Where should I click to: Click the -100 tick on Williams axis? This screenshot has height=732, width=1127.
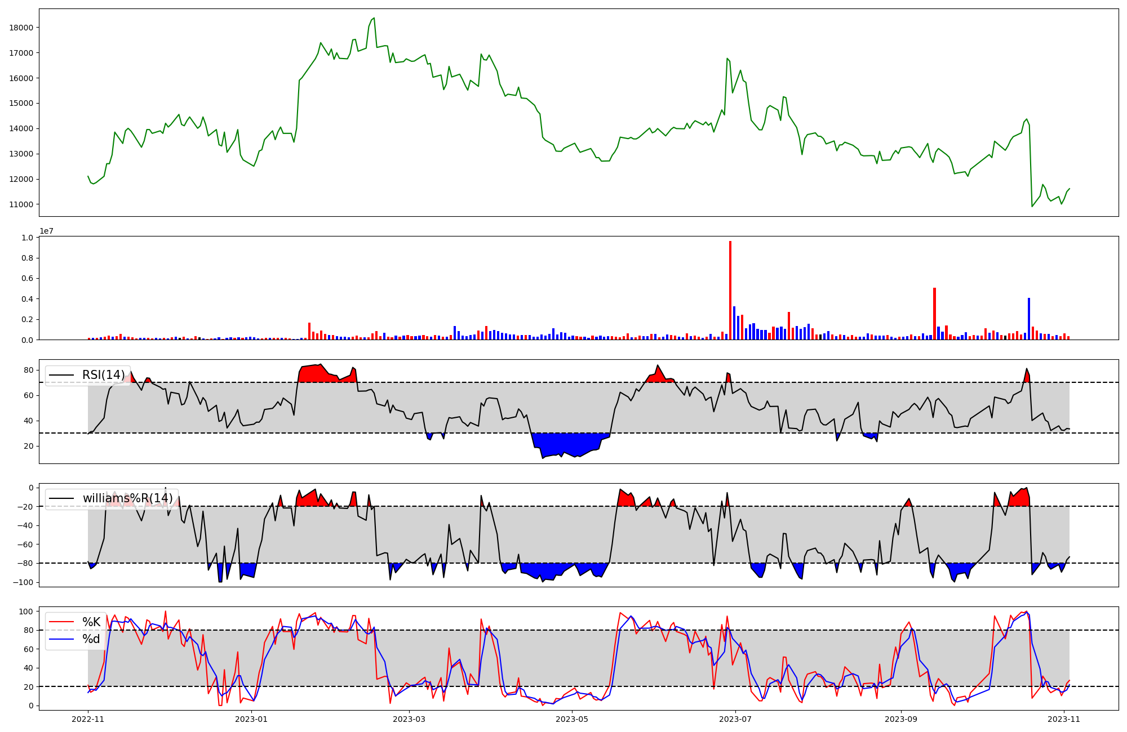pos(24,582)
